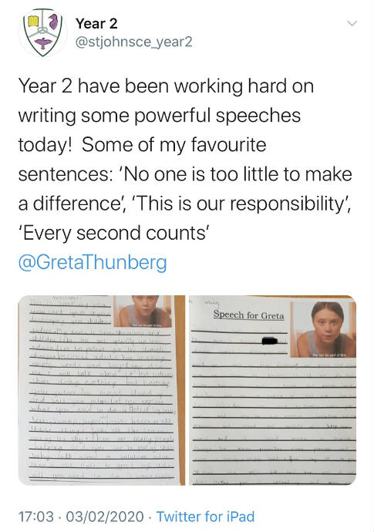View the right Speech for Greta photo
The width and height of the screenshot is (374, 532).
(x=272, y=390)
